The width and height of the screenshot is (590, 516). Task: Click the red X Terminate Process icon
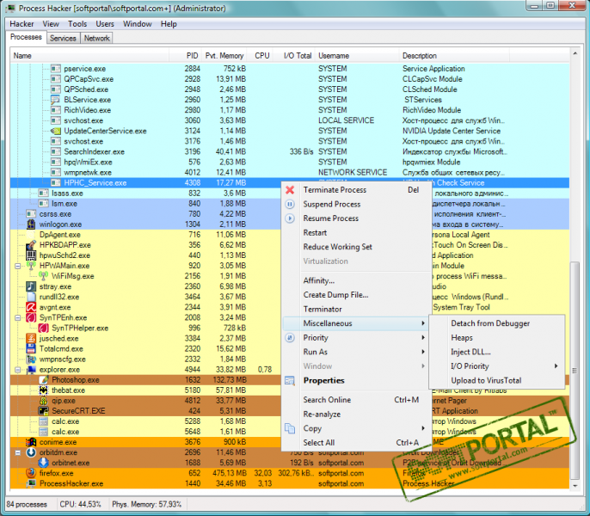coord(290,190)
